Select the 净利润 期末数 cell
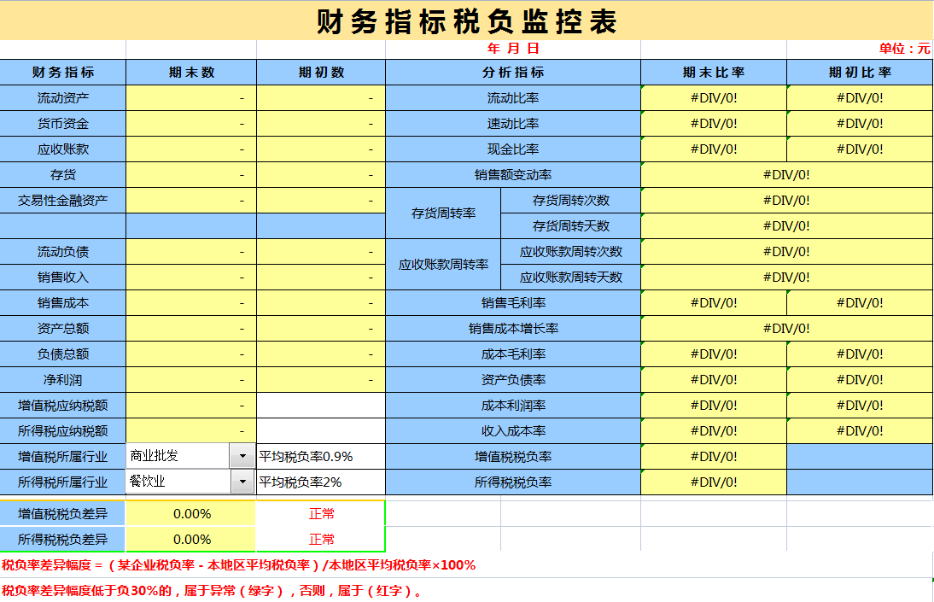934x602 pixels. [x=190, y=379]
